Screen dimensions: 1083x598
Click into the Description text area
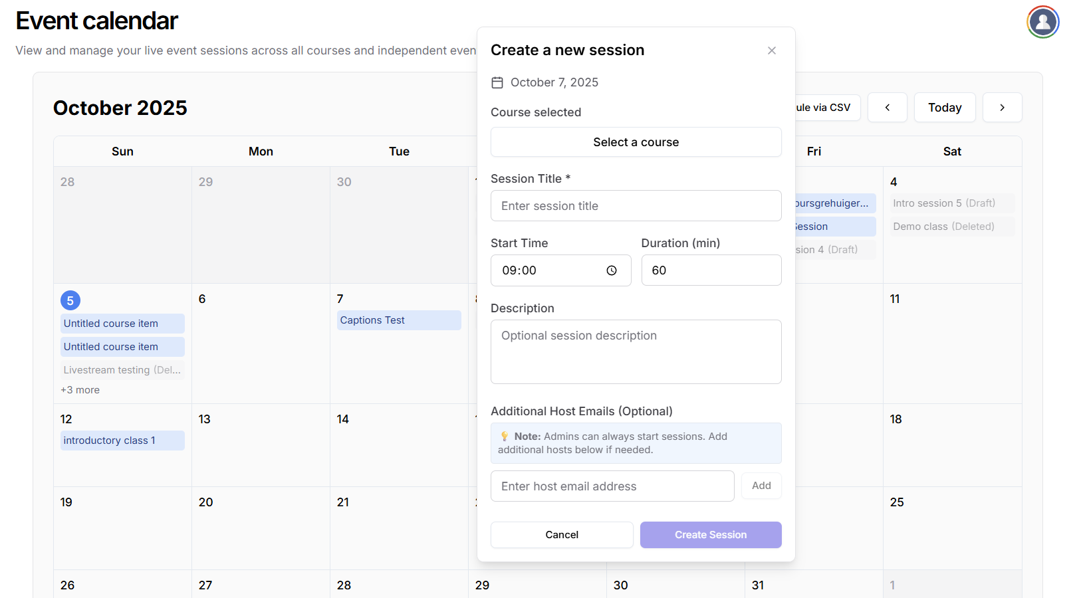(x=636, y=351)
